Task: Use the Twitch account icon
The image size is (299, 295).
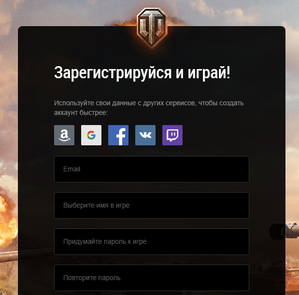Action: [172, 135]
